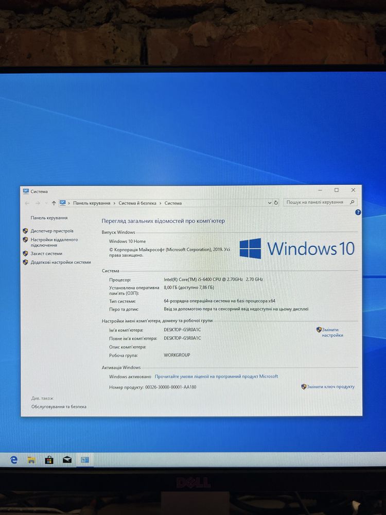Click the System window title icon
The width and height of the screenshot is (386, 515).
tap(26, 191)
